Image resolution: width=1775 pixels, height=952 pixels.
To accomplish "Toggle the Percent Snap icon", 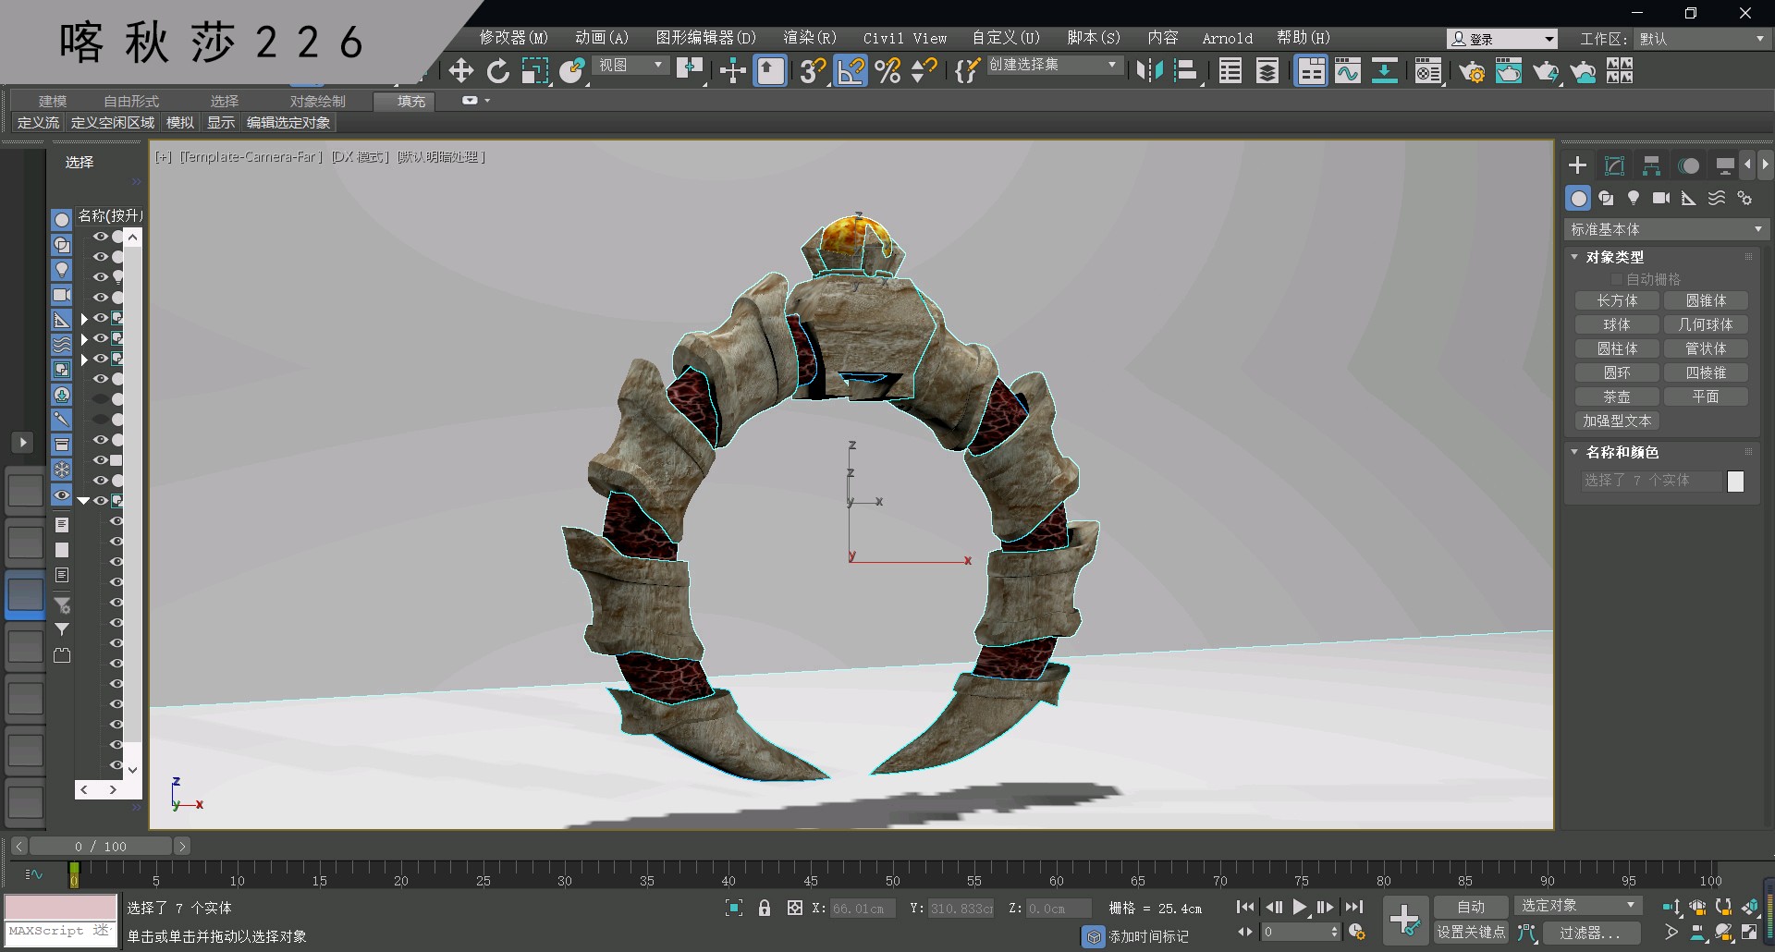I will [x=887, y=71].
